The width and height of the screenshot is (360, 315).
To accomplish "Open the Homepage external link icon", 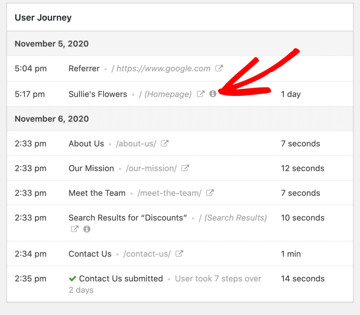I will [x=201, y=94].
